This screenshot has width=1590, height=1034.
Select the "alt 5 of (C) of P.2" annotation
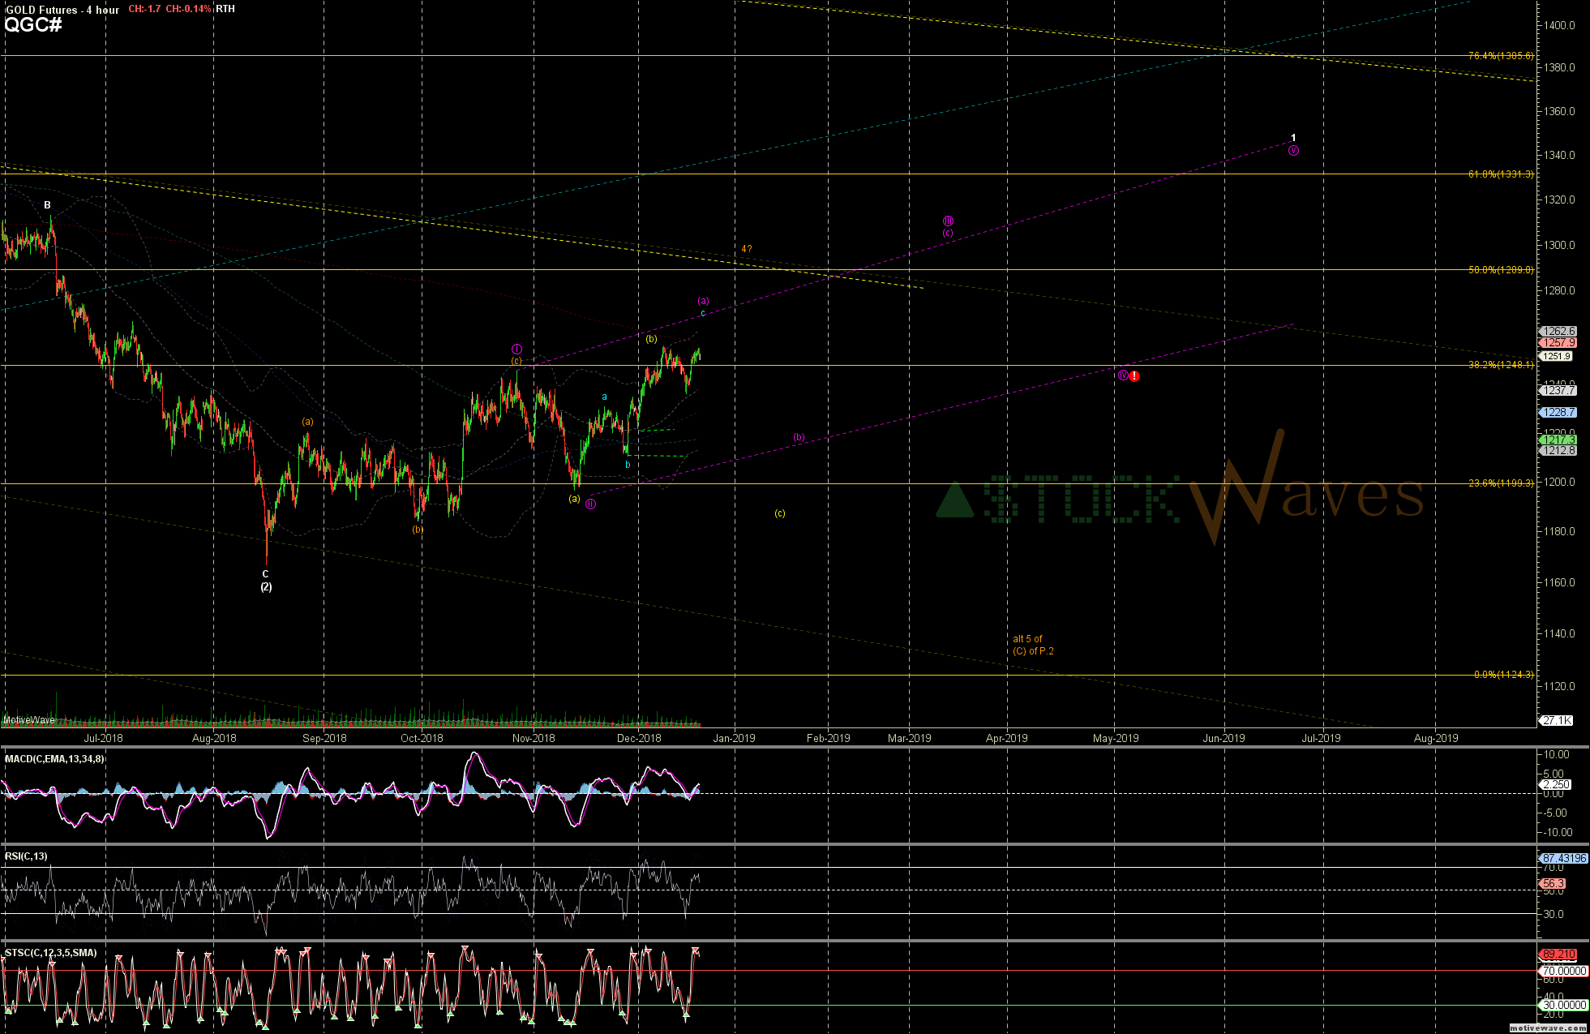1033,646
